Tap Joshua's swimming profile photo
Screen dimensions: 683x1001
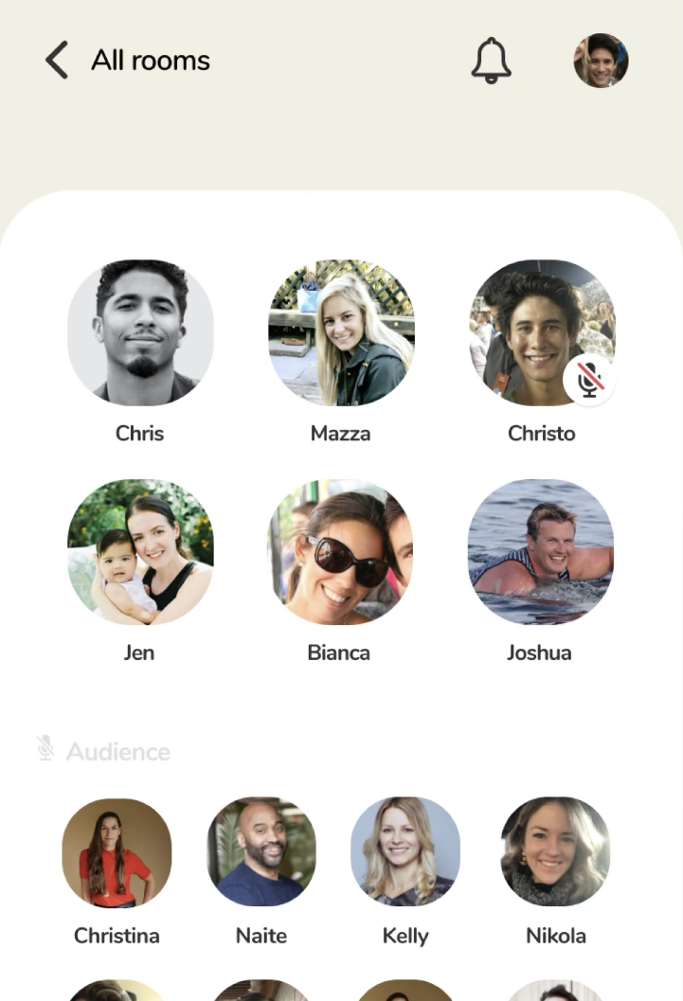[x=541, y=552]
